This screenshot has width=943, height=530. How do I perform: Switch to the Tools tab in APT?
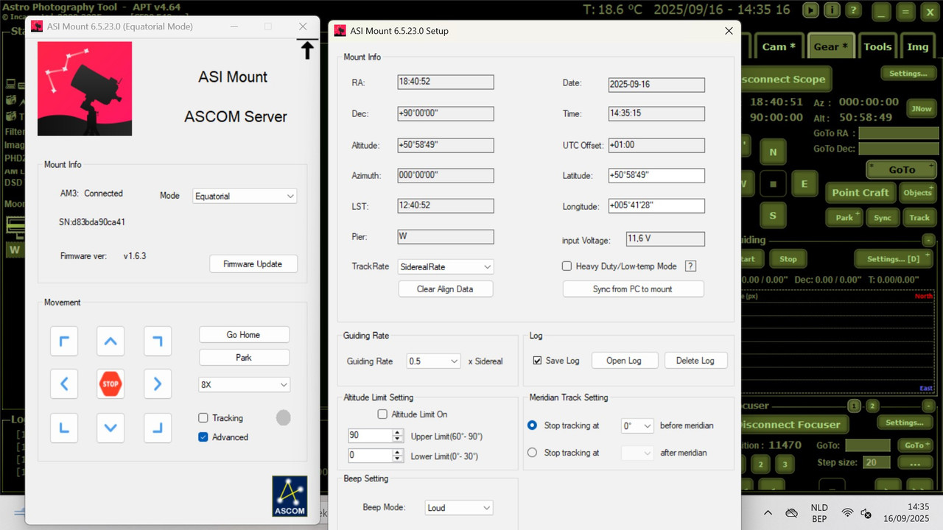point(877,46)
